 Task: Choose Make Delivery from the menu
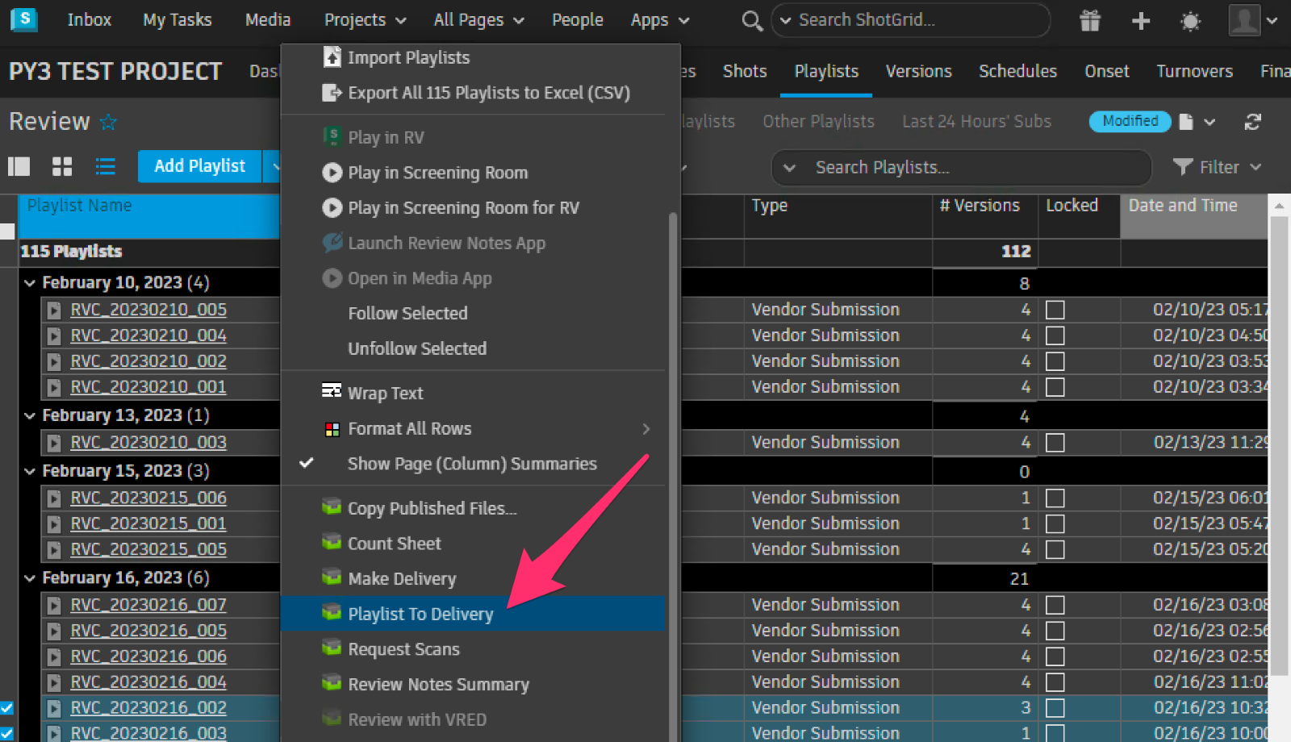402,578
